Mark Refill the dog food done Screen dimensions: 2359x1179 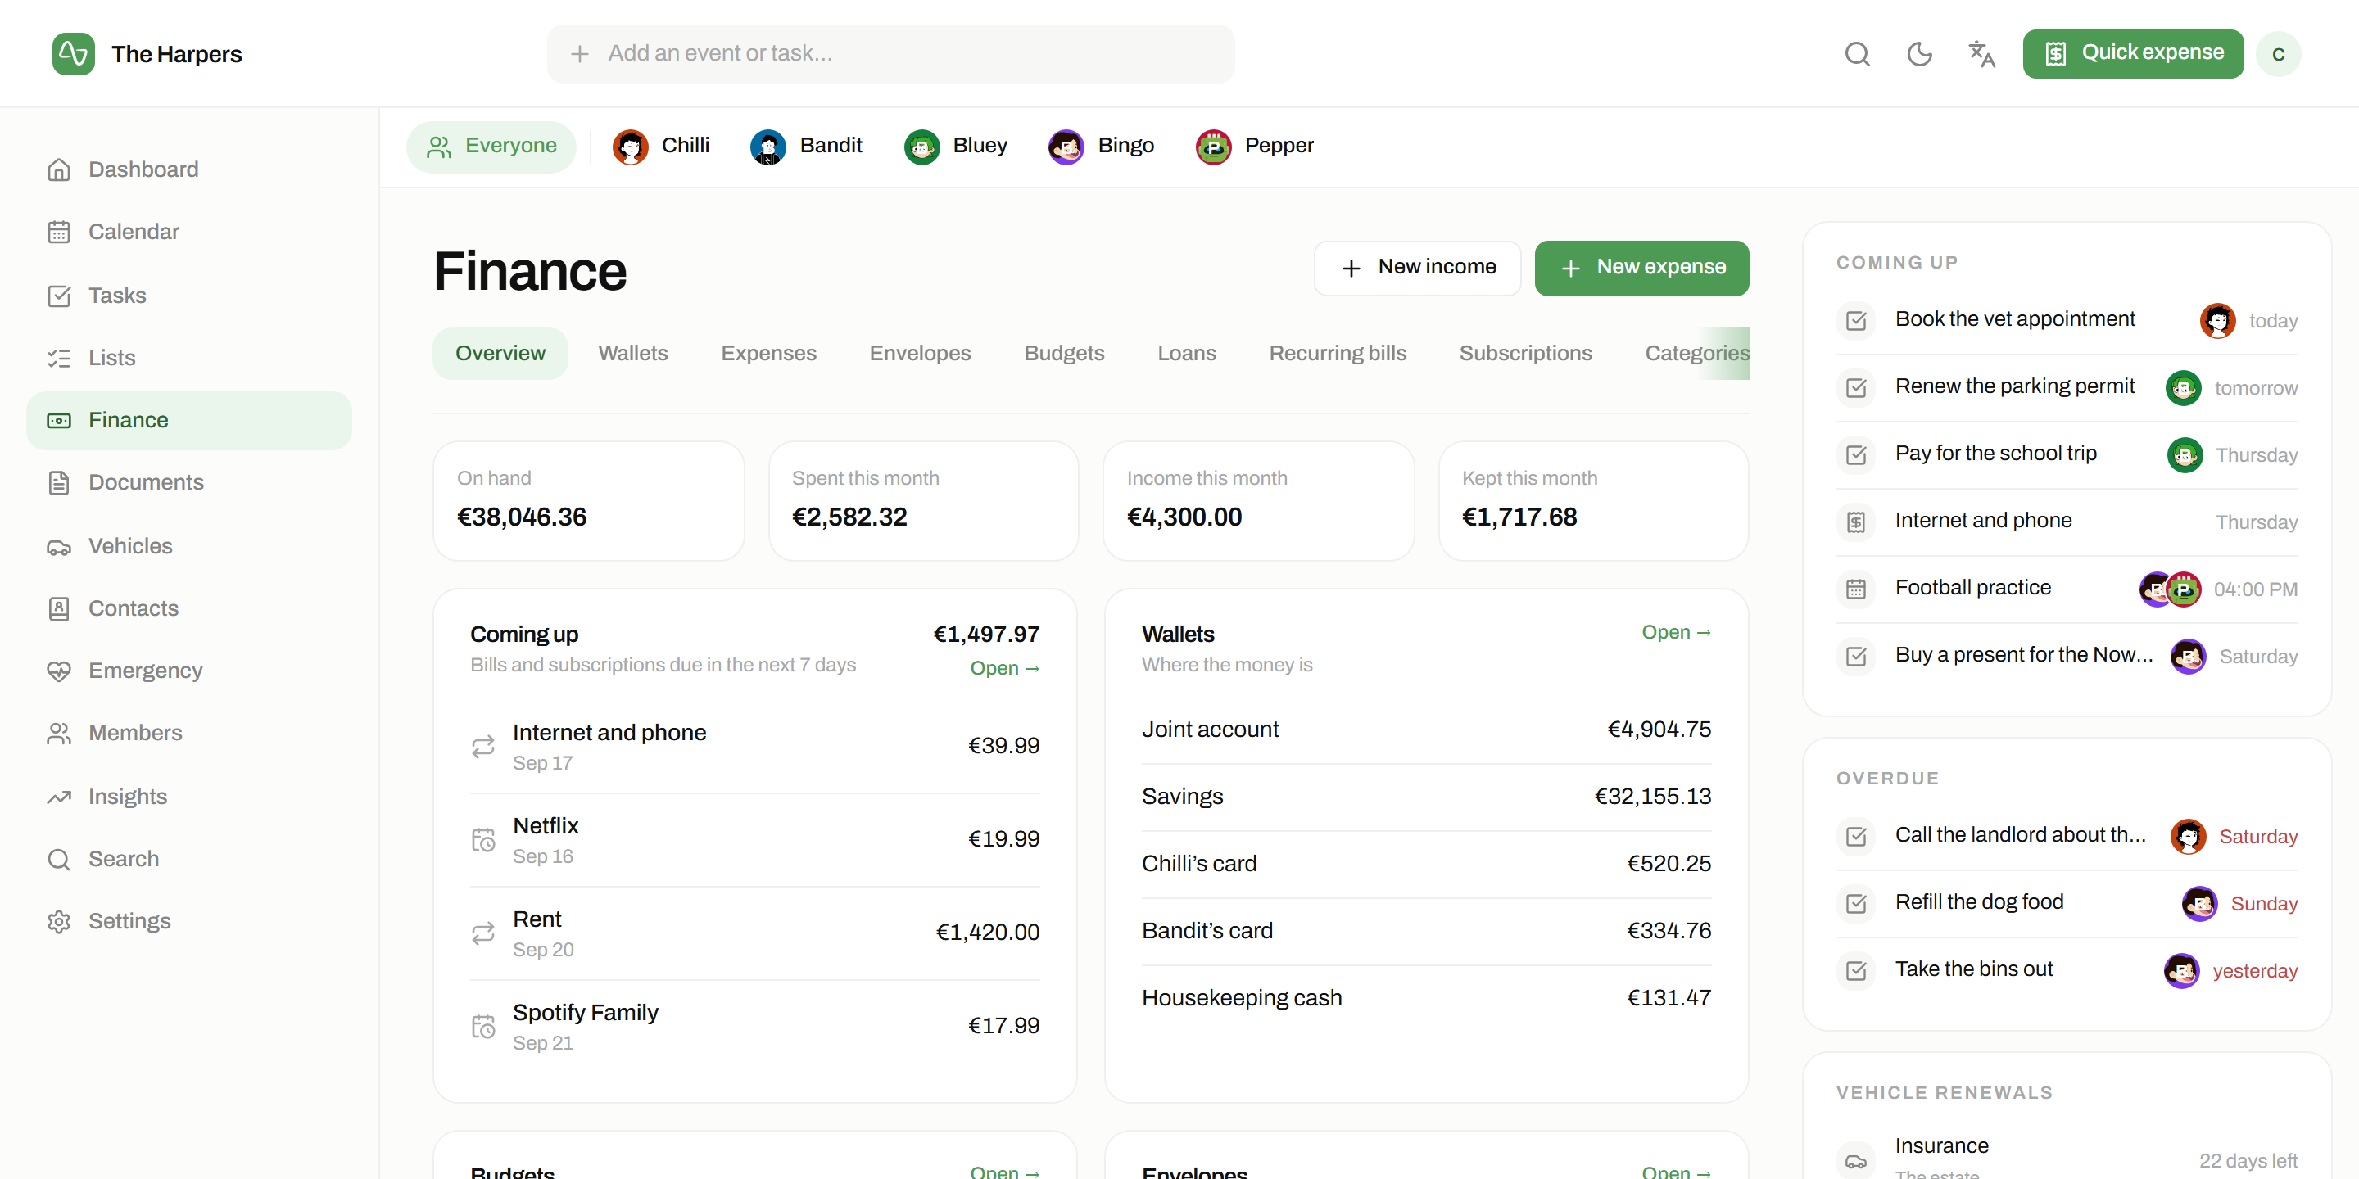click(x=1856, y=903)
